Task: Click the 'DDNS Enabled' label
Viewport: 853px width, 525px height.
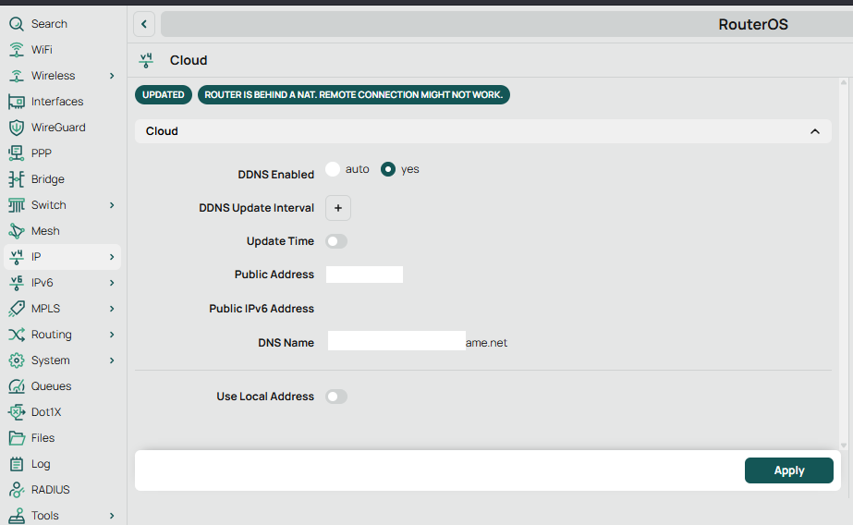Action: point(275,175)
